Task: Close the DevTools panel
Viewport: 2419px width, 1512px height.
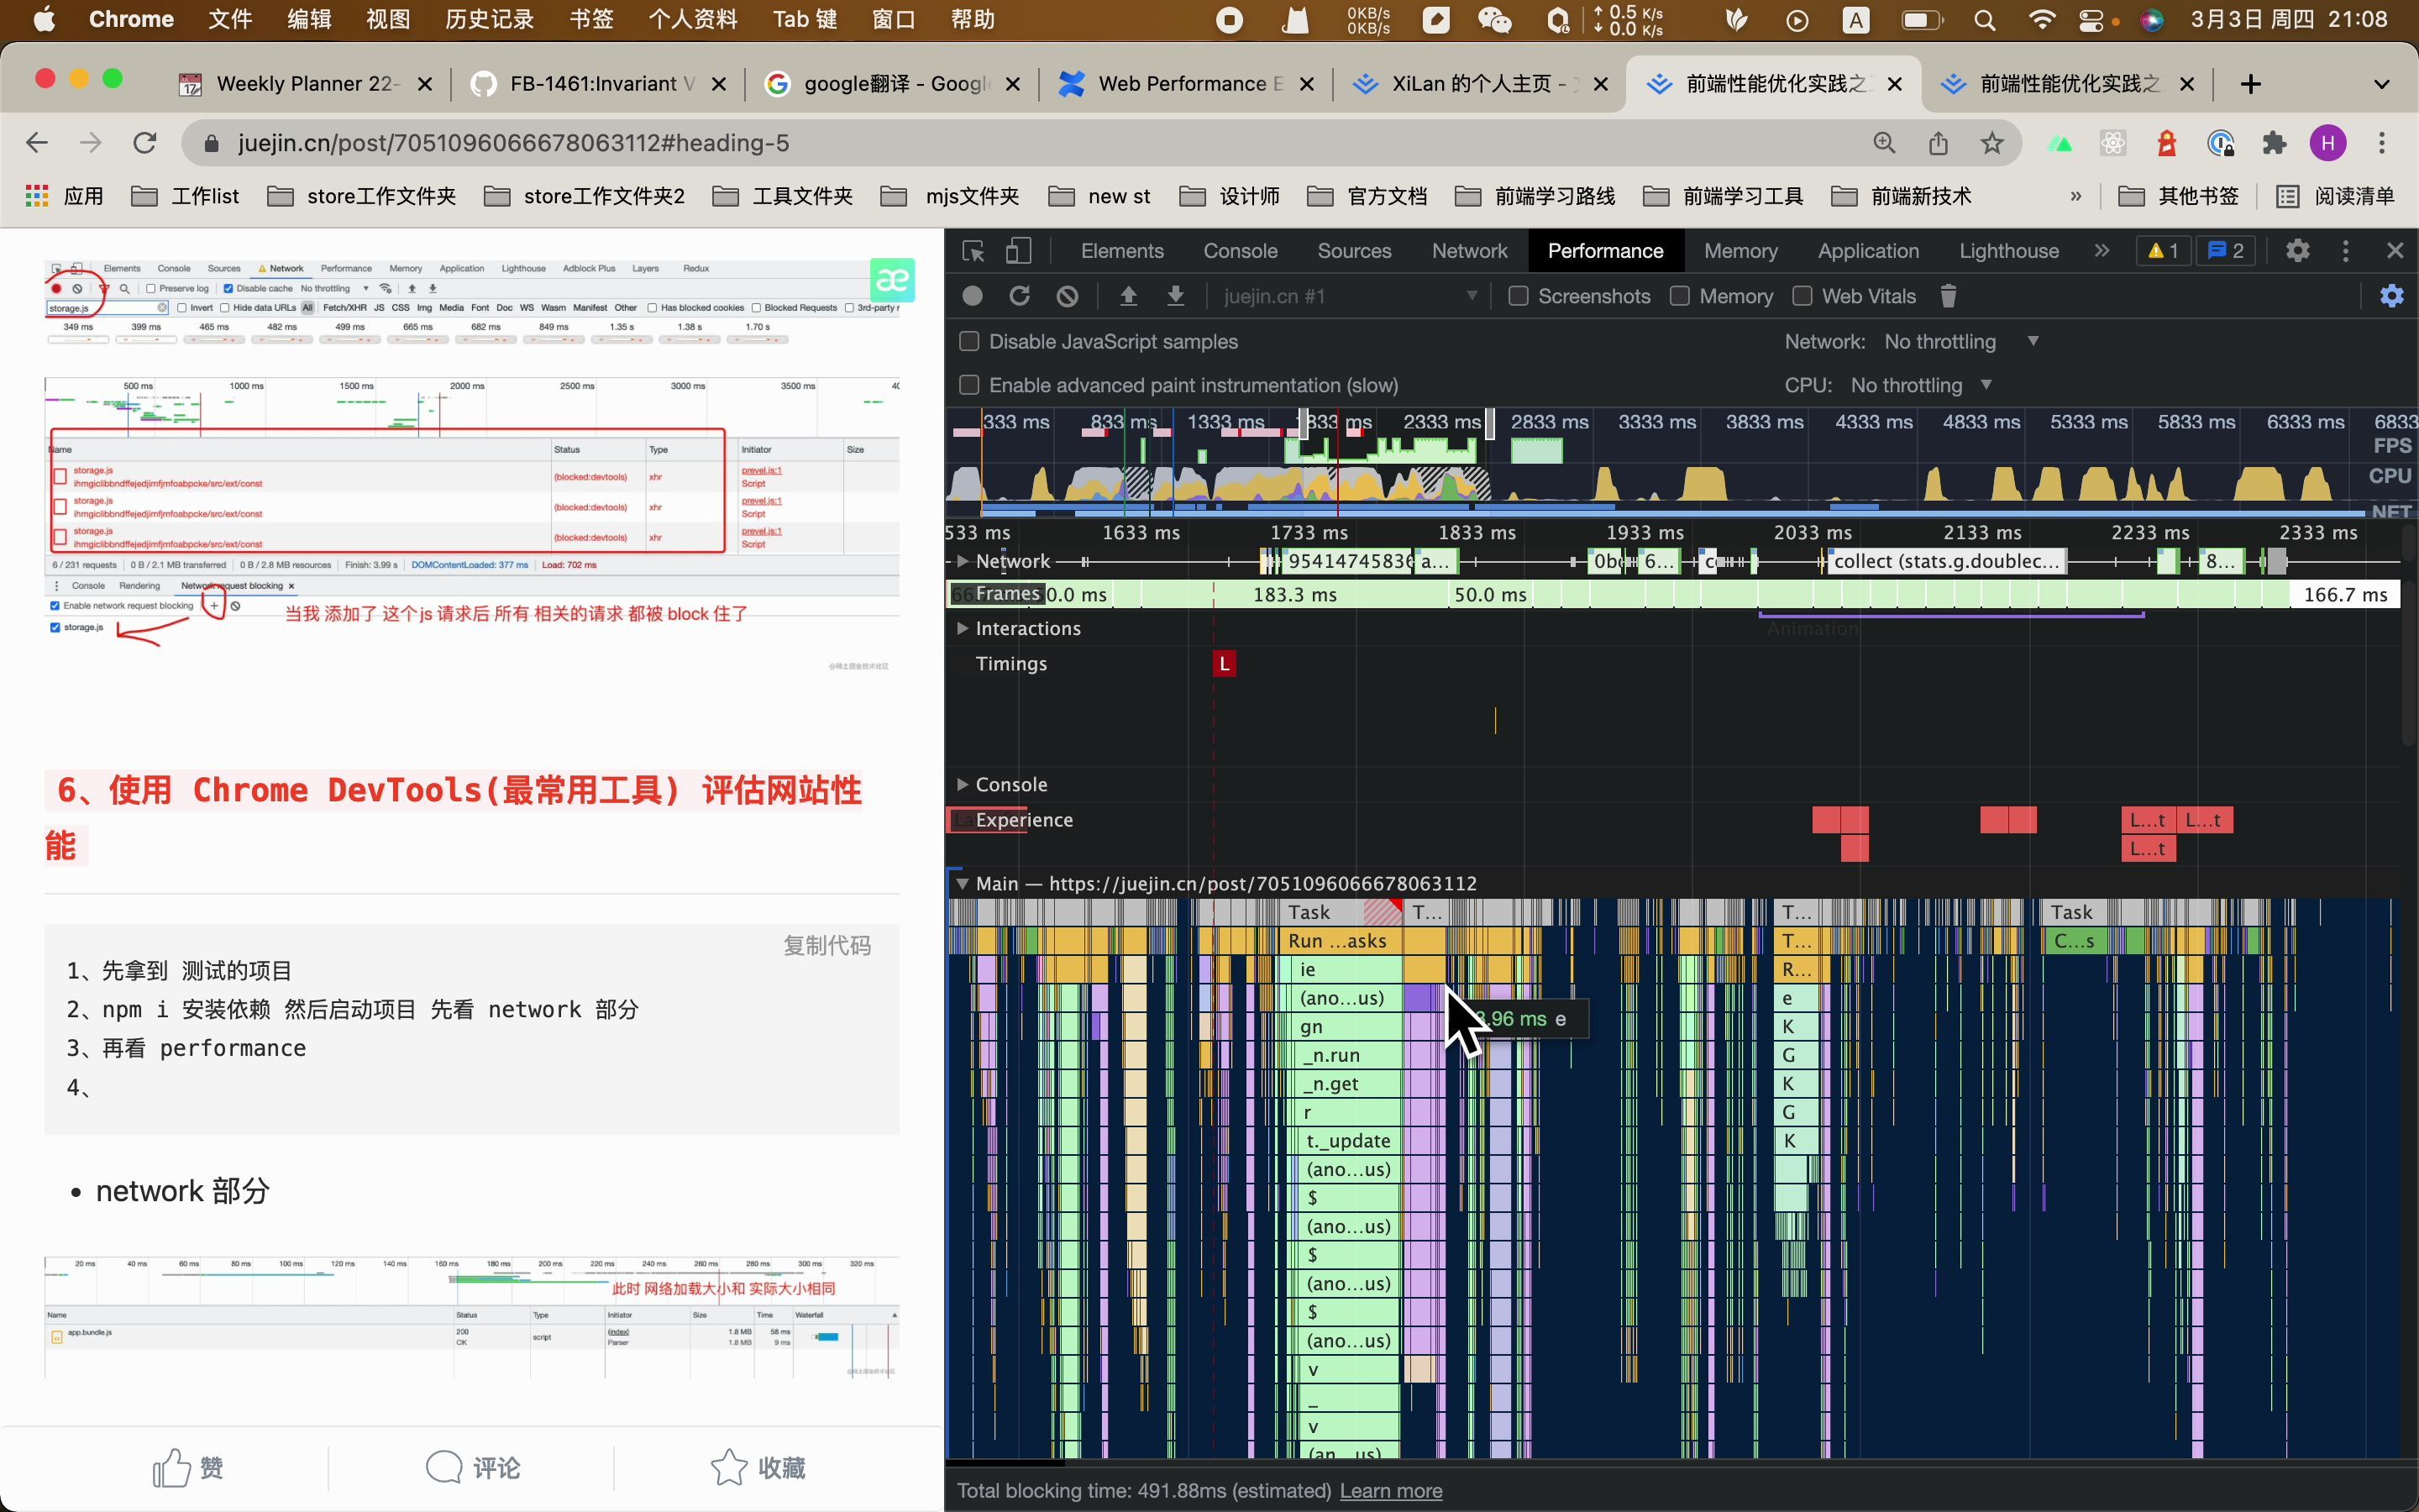Action: click(x=2394, y=251)
